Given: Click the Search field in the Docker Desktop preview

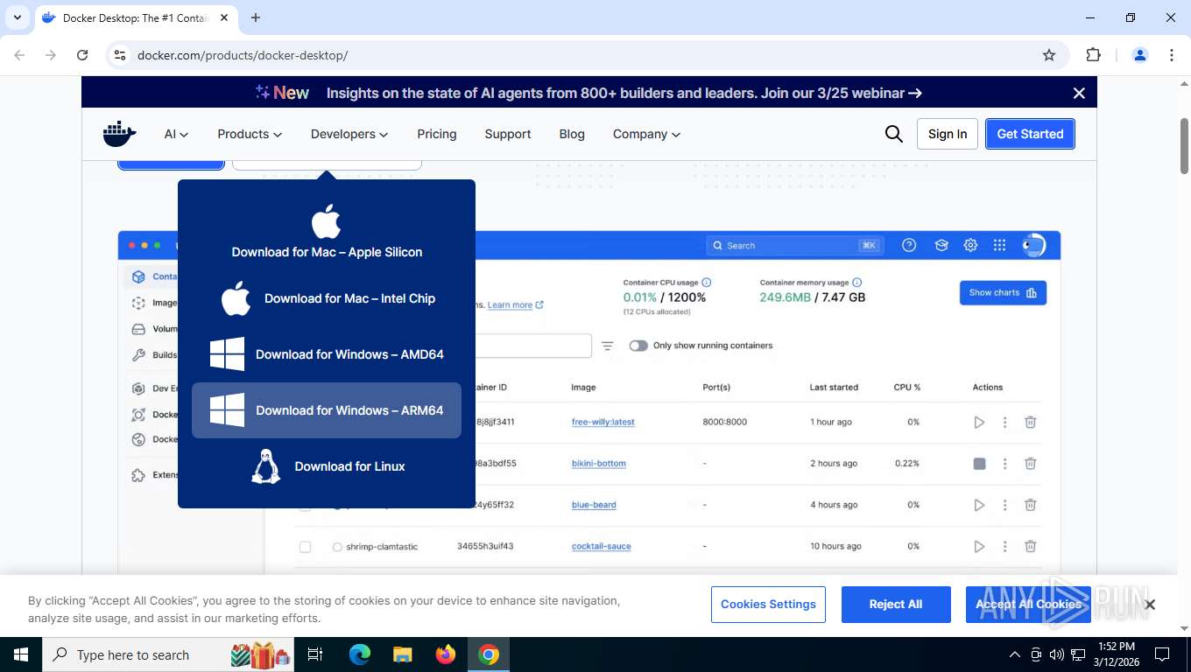Looking at the screenshot, I should (x=794, y=245).
